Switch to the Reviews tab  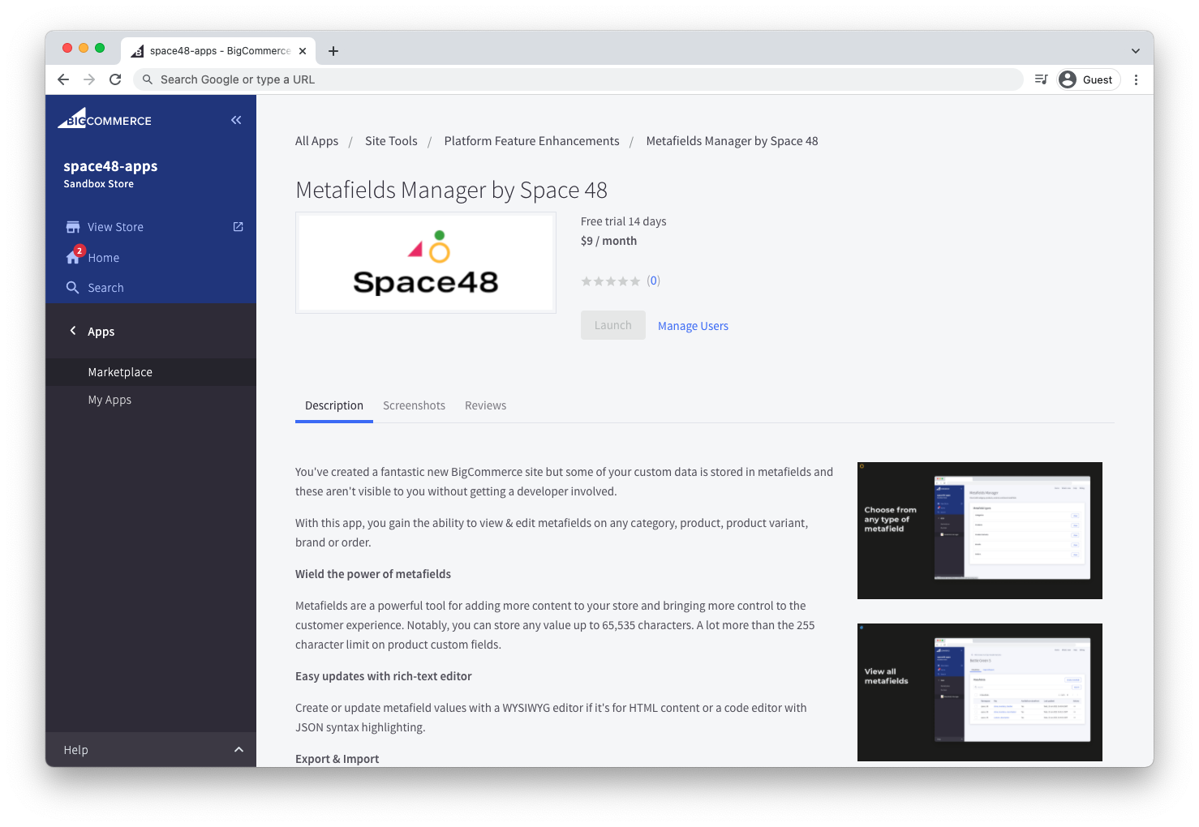click(486, 405)
